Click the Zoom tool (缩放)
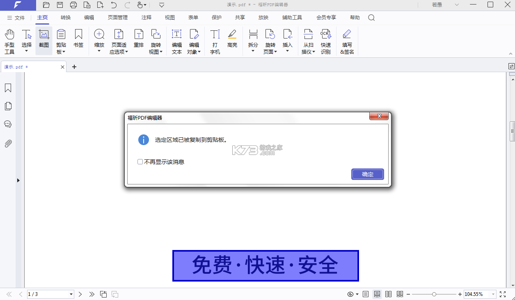Viewport: 515px width, 300px height. click(x=99, y=41)
